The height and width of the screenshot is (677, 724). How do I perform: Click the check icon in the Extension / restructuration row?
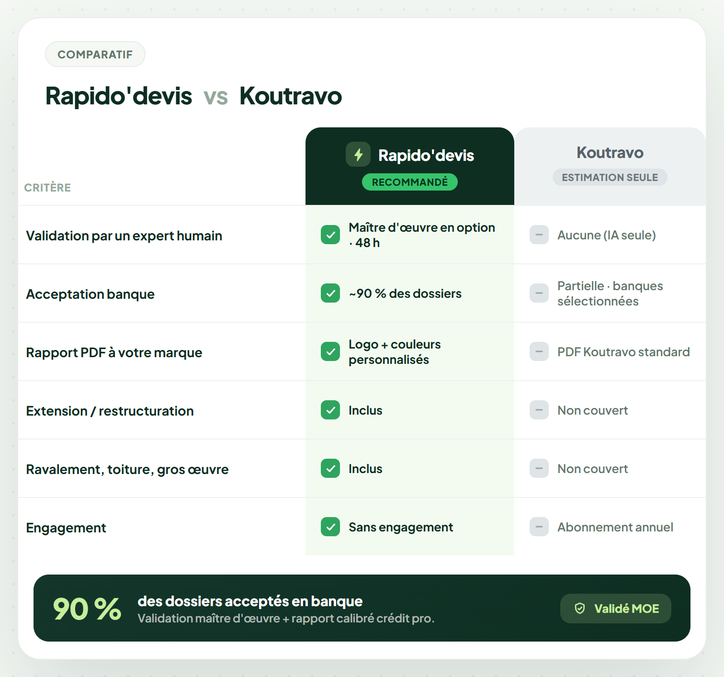point(330,410)
